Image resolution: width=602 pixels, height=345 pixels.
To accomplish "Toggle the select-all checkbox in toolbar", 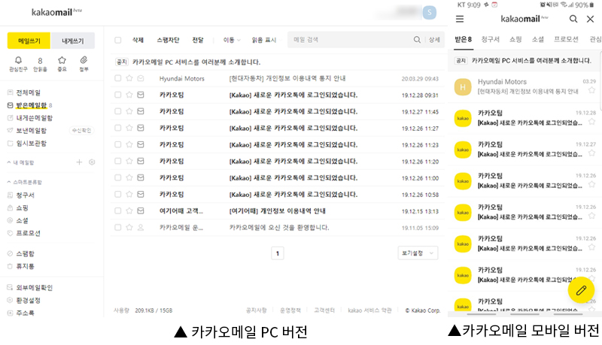I will tap(118, 40).
